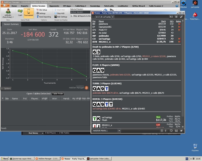202x161 pixels.
Task: Open HUD Settings
Action: coord(61,17)
